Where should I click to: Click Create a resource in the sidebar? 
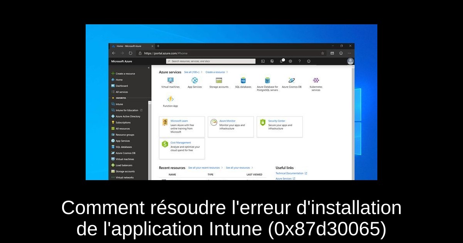(125, 74)
